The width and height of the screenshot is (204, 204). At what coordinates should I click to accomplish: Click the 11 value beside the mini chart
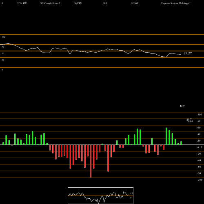click(x=131, y=193)
